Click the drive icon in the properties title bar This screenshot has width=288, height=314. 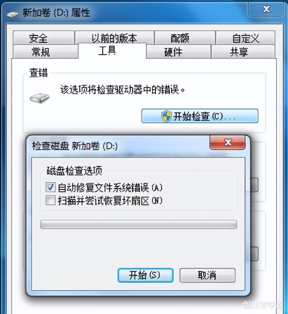tap(12, 14)
